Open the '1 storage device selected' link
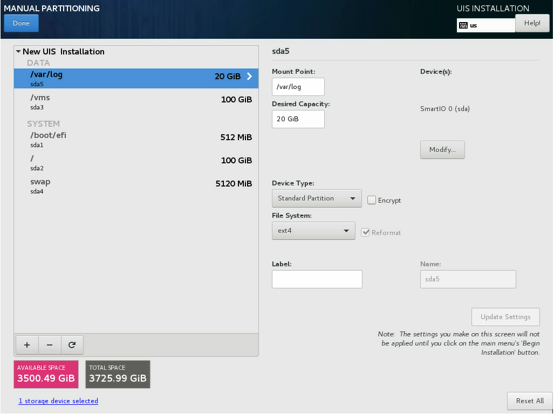 pyautogui.click(x=58, y=401)
